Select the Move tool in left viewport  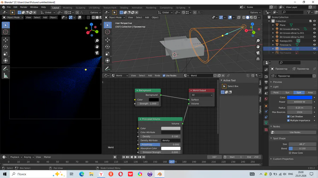click(x=5, y=40)
